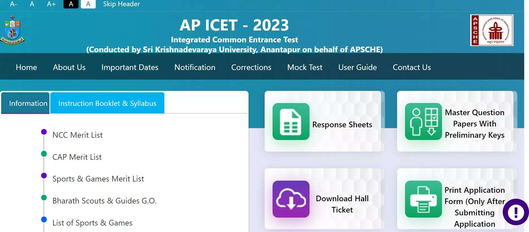Open the User Guide
This screenshot has width=529, height=232.
358,67
